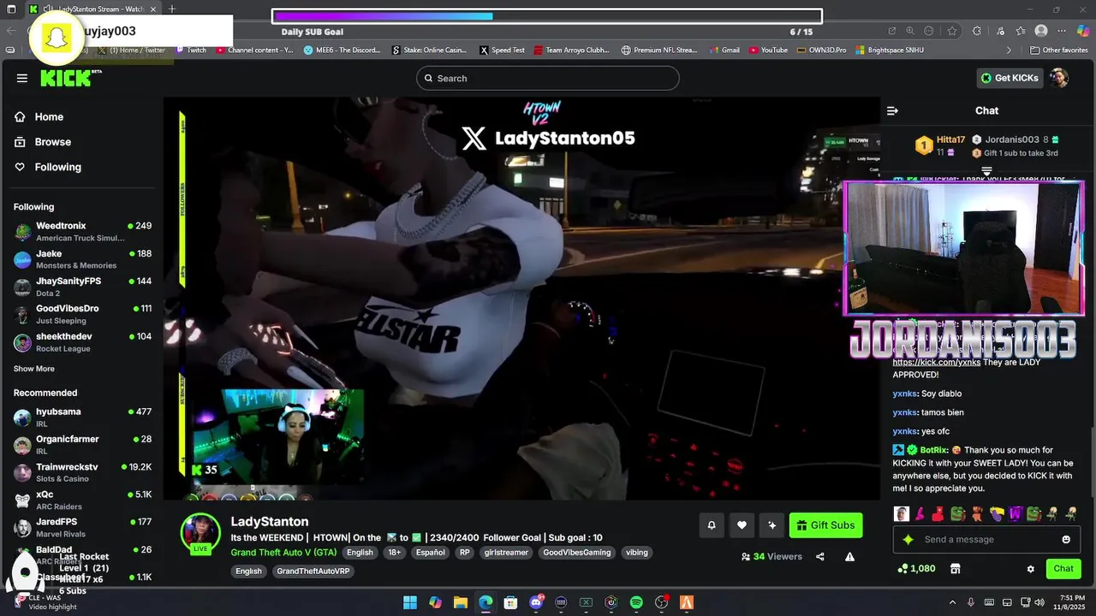Open Spotify from the taskbar
The height and width of the screenshot is (616, 1096).
[x=636, y=602]
